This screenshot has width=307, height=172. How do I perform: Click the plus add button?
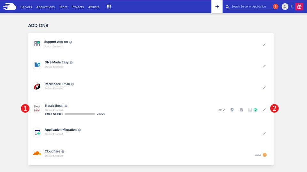coord(217,7)
